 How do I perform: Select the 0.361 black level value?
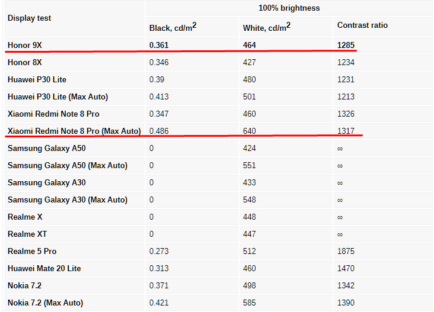pos(159,45)
